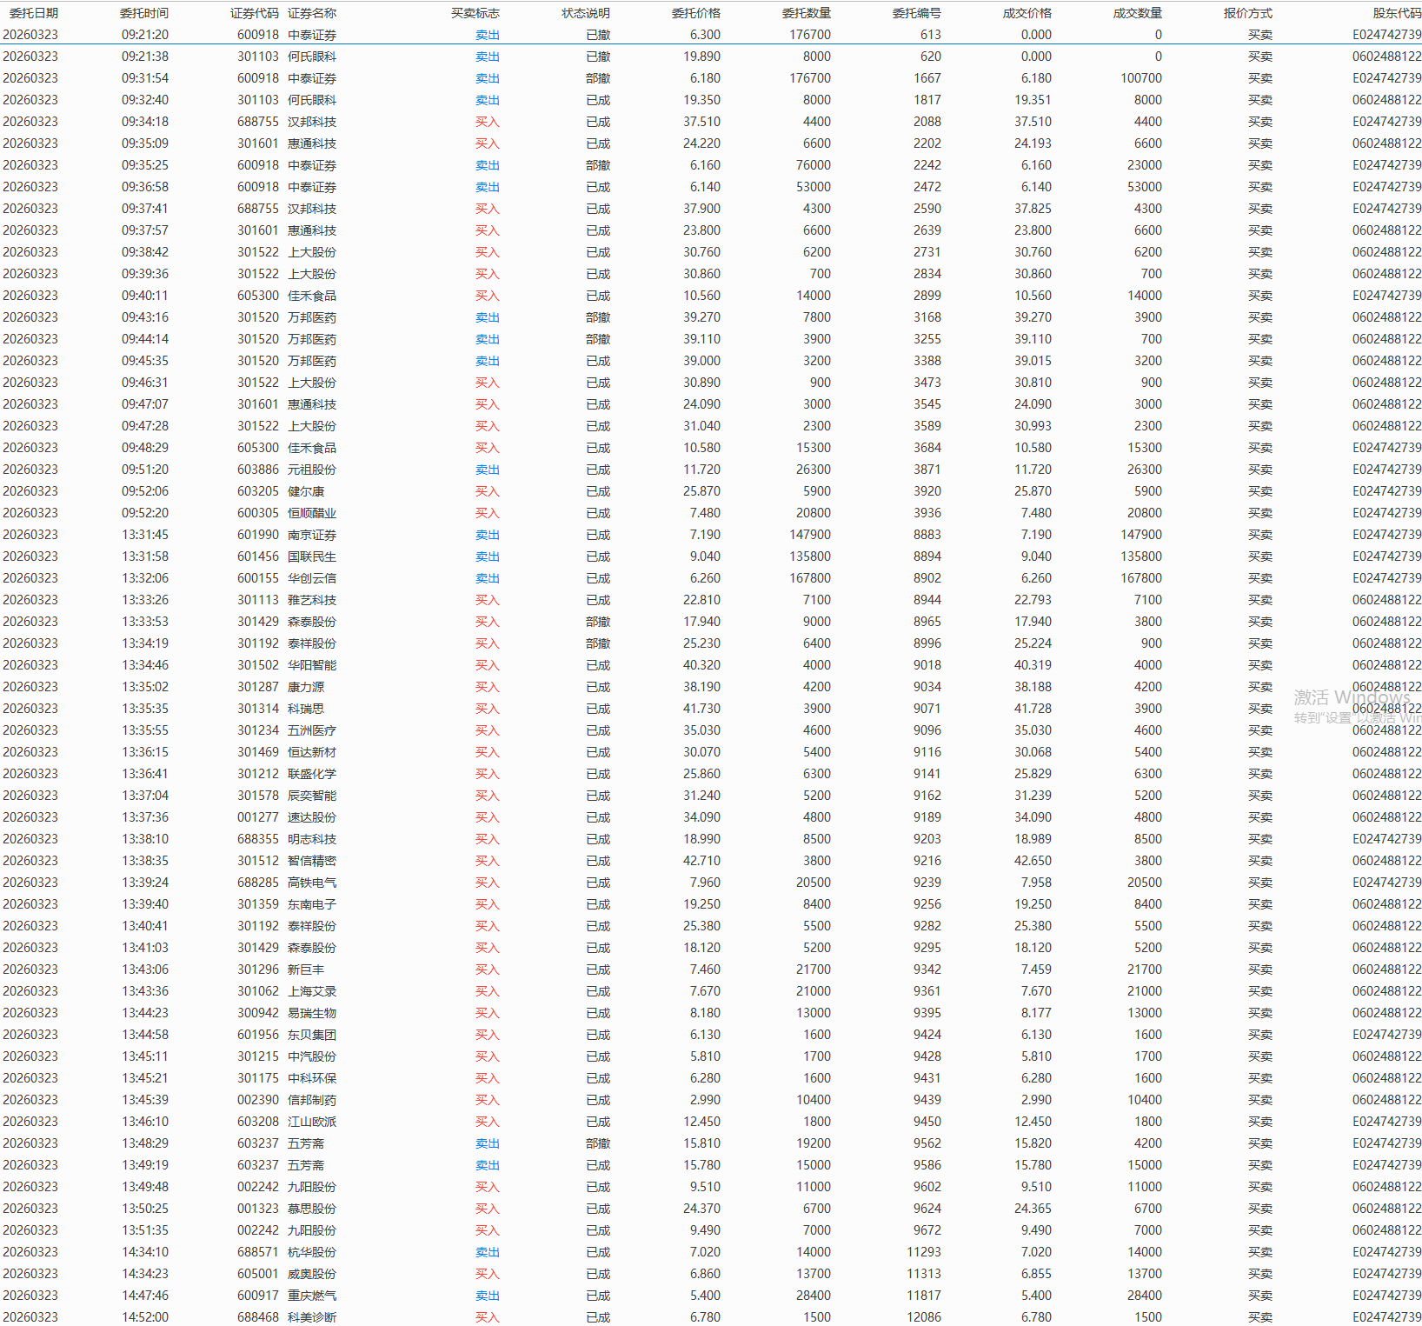The image size is (1422, 1326).
Task: Click the 成交数量 column header
Action: [x=1138, y=13]
